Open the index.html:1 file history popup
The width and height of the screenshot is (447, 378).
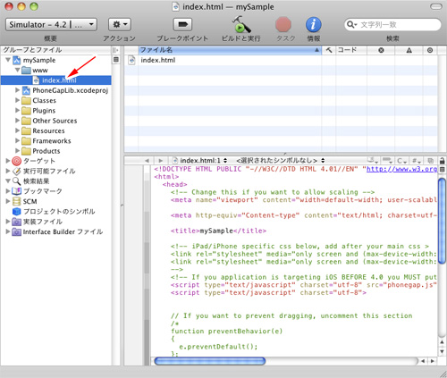tap(200, 161)
